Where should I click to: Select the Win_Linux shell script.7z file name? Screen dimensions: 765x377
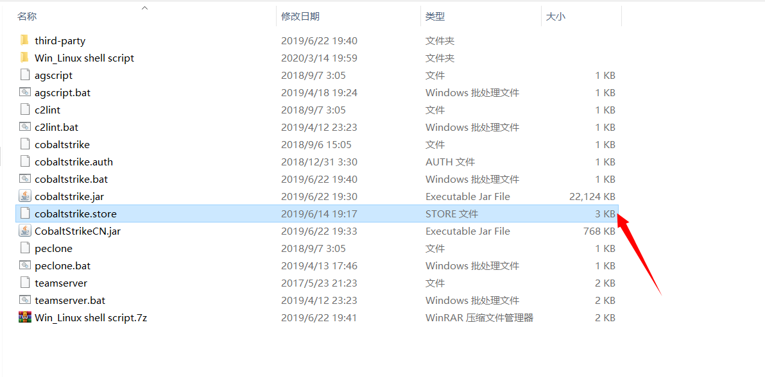pyautogui.click(x=90, y=318)
